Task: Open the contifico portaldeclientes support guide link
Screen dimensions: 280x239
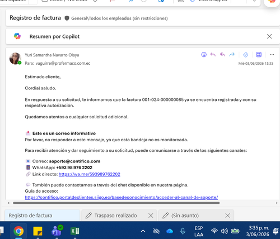Action: coord(122,197)
